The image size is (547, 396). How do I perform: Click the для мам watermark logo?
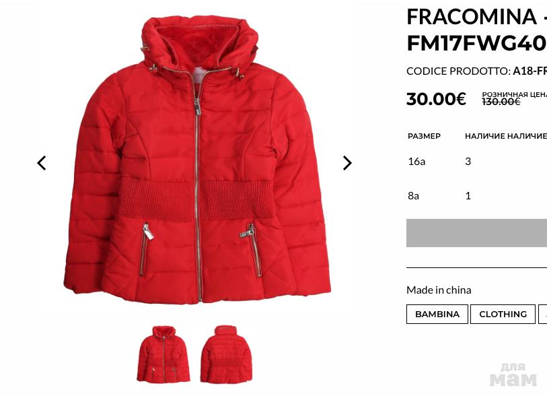pyautogui.click(x=513, y=374)
